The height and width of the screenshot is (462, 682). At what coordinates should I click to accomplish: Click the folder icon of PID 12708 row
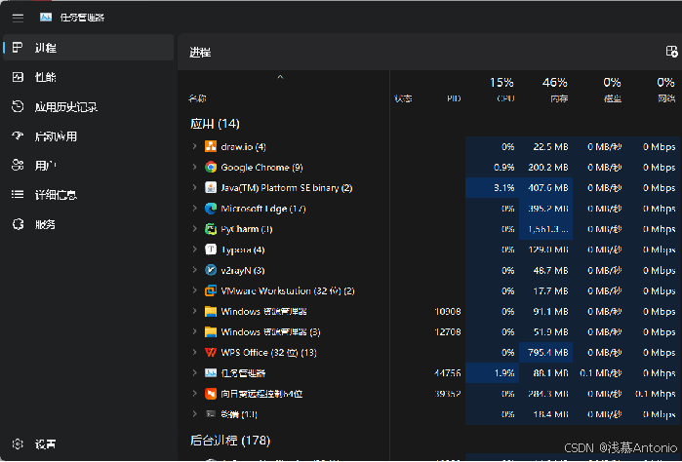211,332
